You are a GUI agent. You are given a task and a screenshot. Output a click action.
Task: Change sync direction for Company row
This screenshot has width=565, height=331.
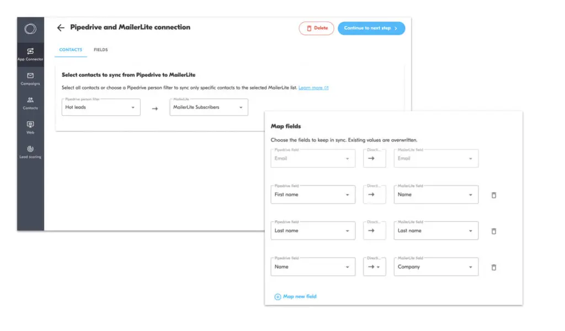[375, 267]
